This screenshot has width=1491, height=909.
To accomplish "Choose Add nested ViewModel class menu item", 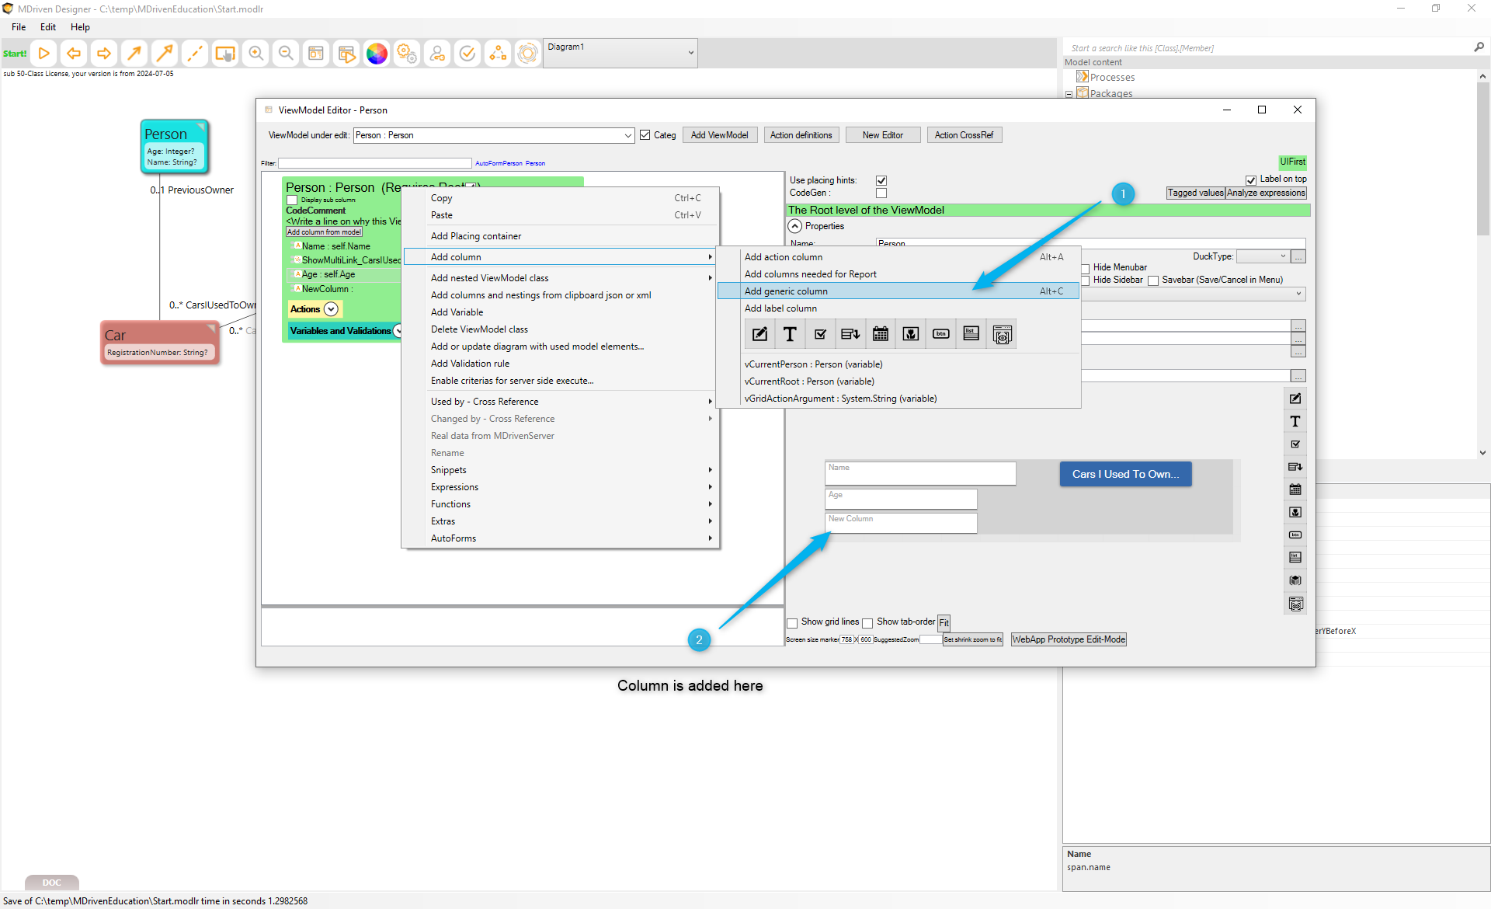I will click(489, 278).
